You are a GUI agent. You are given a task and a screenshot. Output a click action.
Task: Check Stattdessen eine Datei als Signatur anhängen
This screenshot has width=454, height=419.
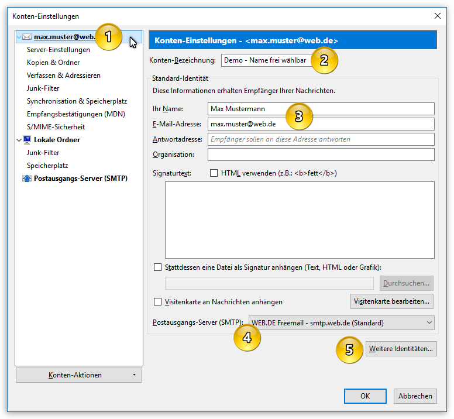pos(157,267)
